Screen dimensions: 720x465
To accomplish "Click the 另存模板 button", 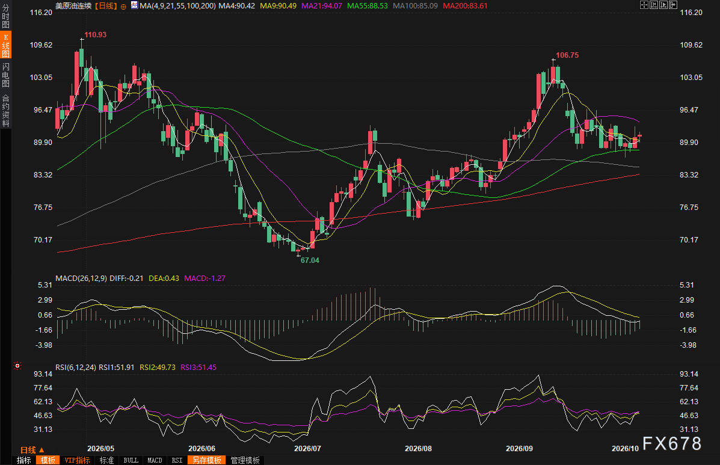I will tap(207, 460).
